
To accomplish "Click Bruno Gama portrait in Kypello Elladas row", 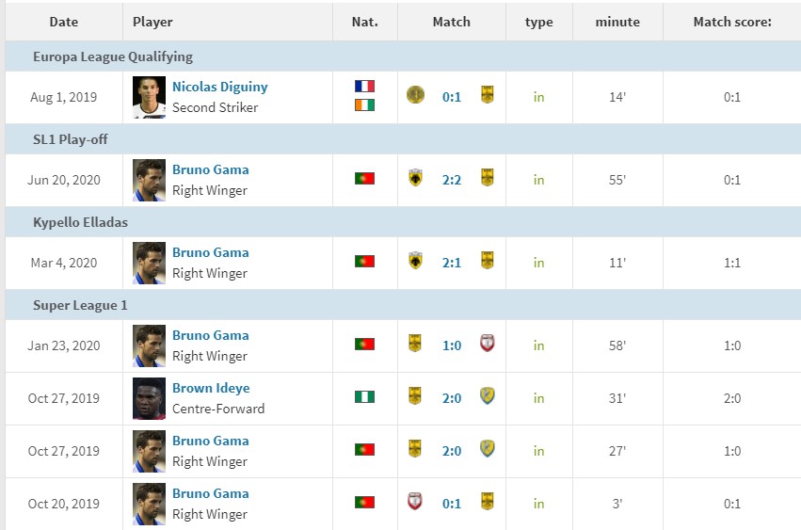I will pos(149,263).
